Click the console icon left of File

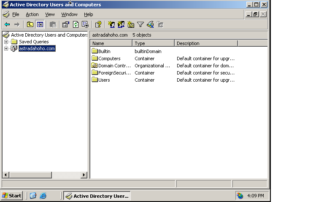coord(6,14)
